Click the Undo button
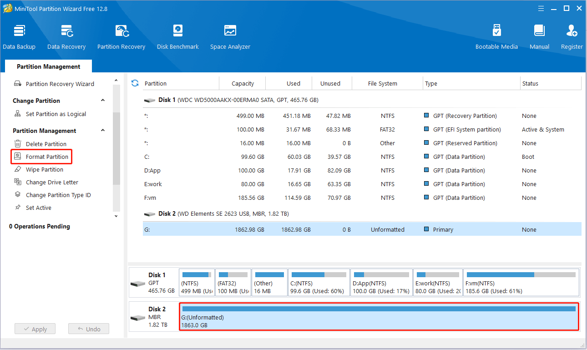The image size is (587, 350). coord(89,329)
